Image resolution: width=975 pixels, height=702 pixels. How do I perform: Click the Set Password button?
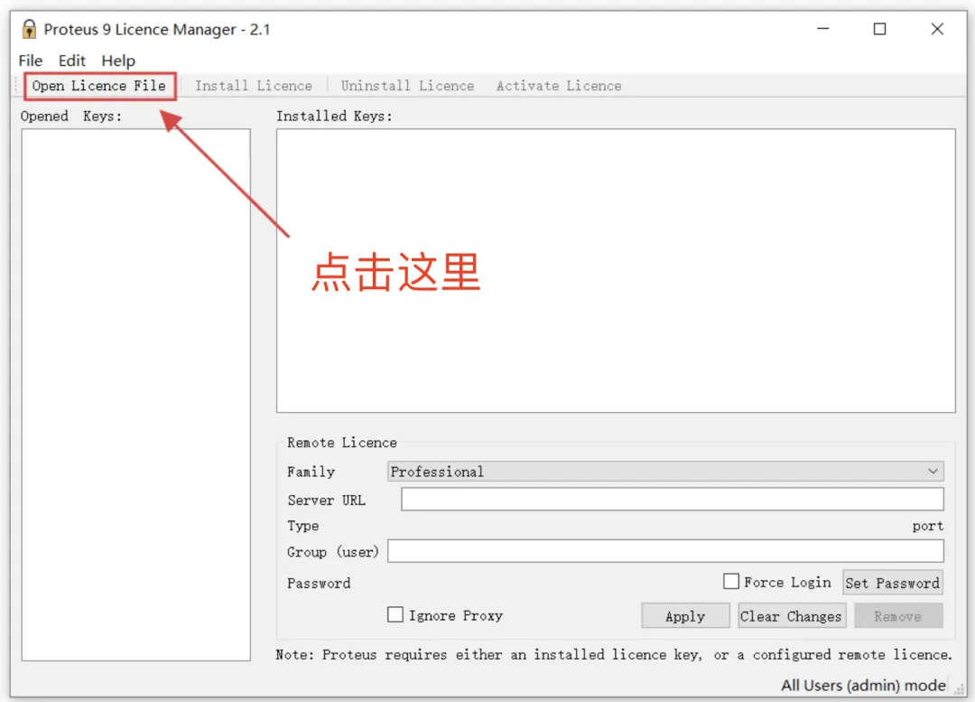pos(892,583)
